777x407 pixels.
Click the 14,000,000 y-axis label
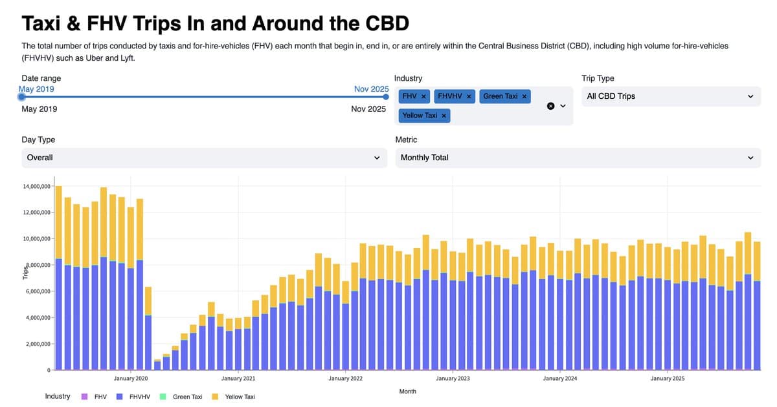[37, 186]
